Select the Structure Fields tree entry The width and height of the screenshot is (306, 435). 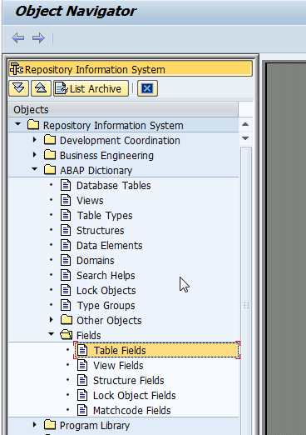point(129,380)
